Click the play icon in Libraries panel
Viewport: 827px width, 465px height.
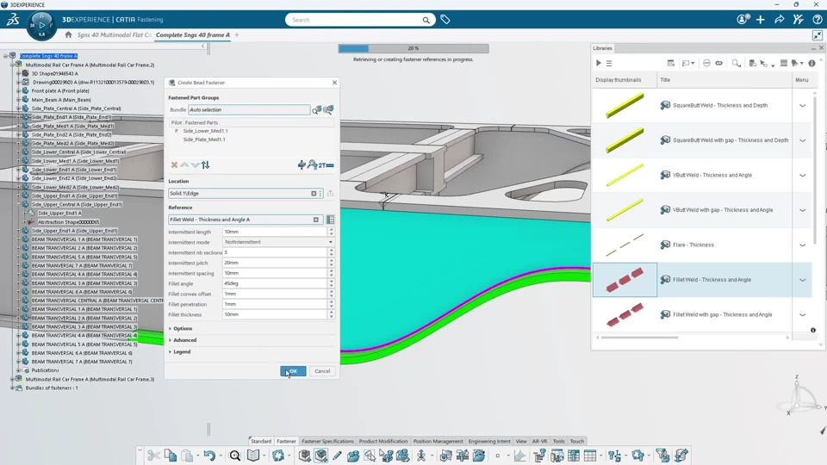(x=598, y=63)
